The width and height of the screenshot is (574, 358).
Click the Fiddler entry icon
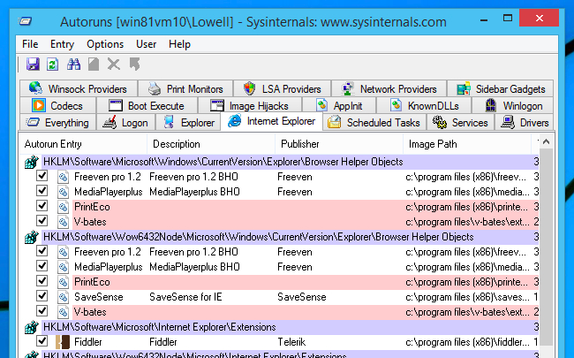click(x=63, y=342)
